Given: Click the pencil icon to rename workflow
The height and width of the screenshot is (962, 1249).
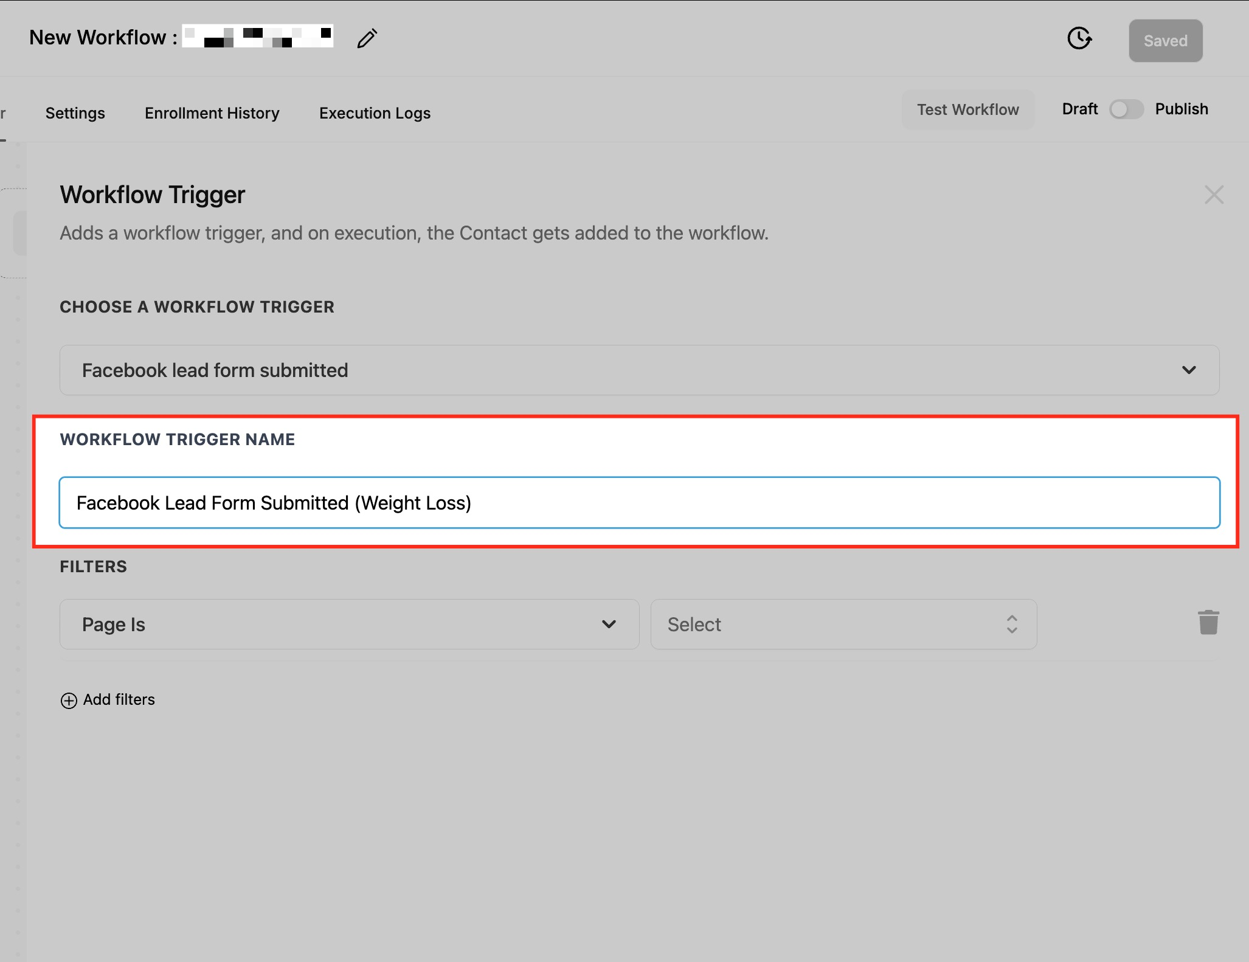Looking at the screenshot, I should 367,38.
